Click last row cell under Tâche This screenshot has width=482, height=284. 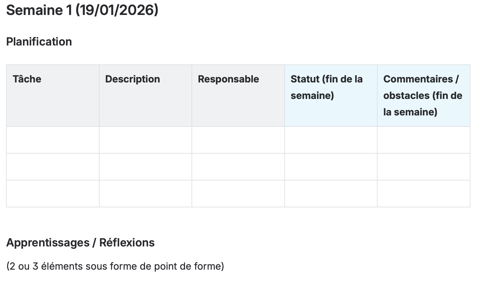tap(53, 194)
